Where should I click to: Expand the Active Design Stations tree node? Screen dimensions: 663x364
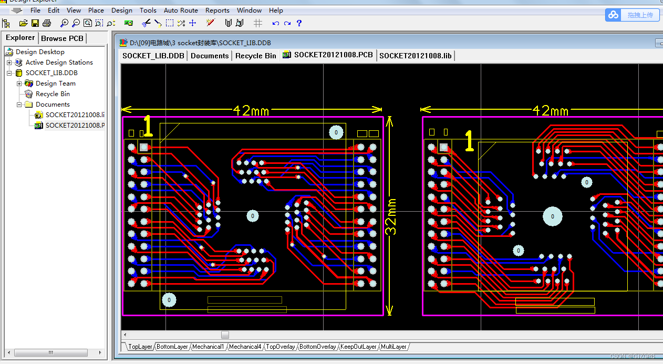(x=11, y=62)
